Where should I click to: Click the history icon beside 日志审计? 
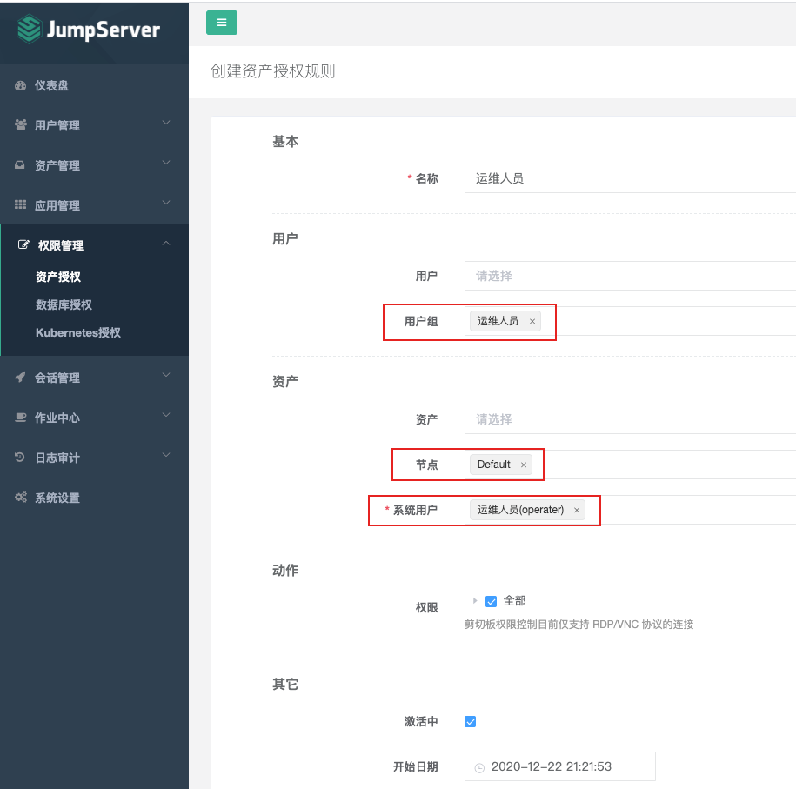(x=20, y=457)
